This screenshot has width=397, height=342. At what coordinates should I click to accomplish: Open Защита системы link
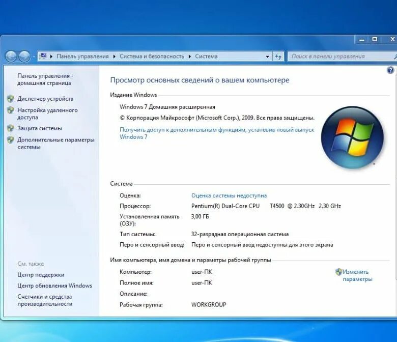pos(40,128)
